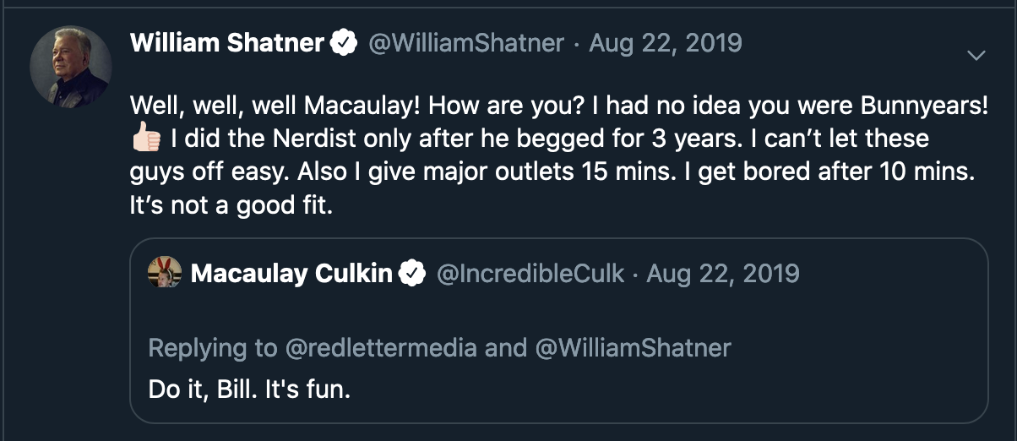Open William Shatner's profile picture

tap(71, 66)
